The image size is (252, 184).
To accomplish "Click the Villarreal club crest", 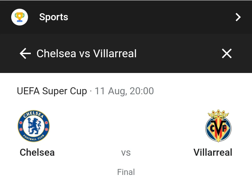I will pyautogui.click(x=218, y=126).
